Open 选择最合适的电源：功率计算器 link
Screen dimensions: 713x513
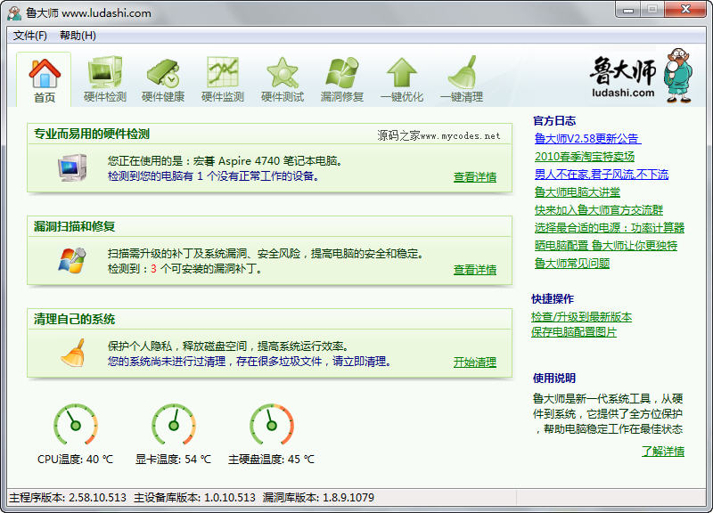[x=610, y=227]
